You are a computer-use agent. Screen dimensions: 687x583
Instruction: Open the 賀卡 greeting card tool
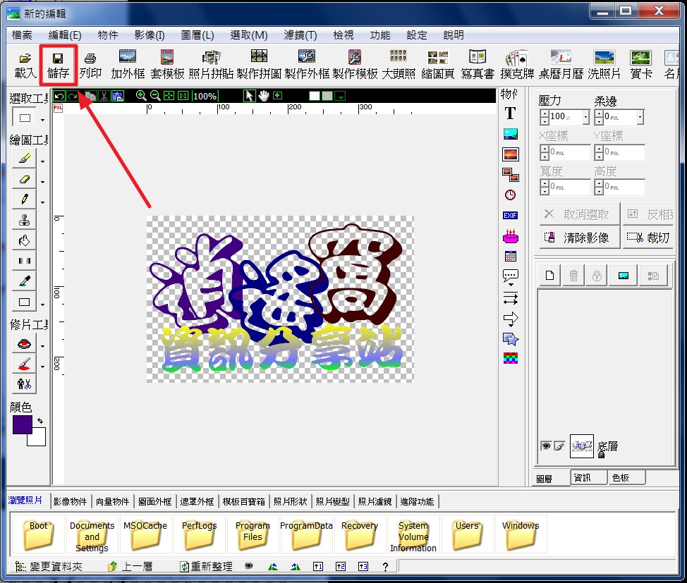point(641,66)
